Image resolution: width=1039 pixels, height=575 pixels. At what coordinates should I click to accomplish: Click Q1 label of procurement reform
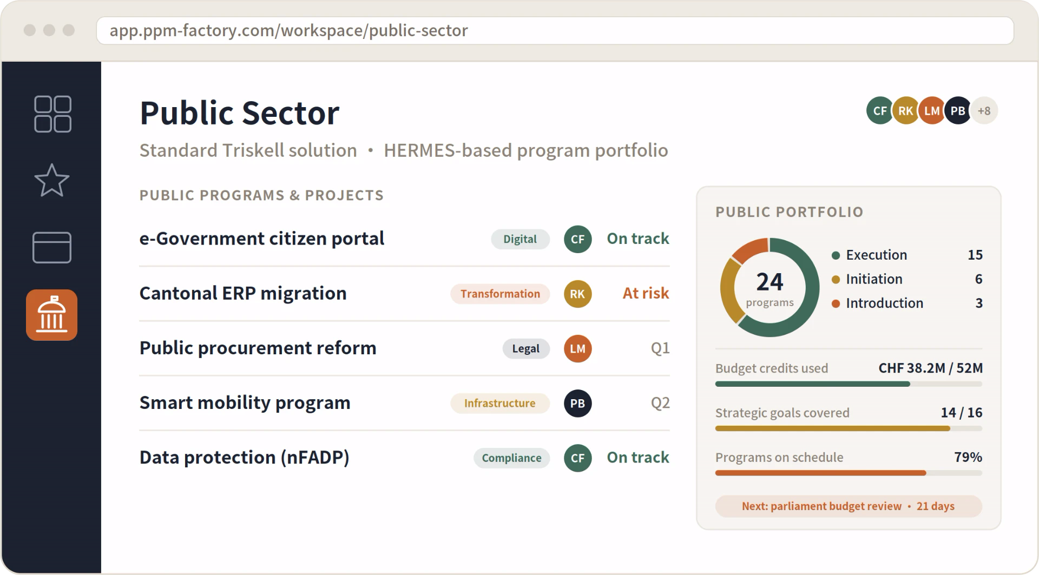pyautogui.click(x=660, y=348)
